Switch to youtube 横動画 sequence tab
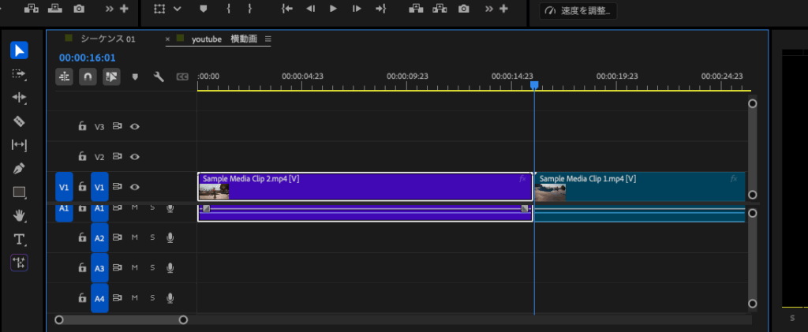 pos(224,39)
